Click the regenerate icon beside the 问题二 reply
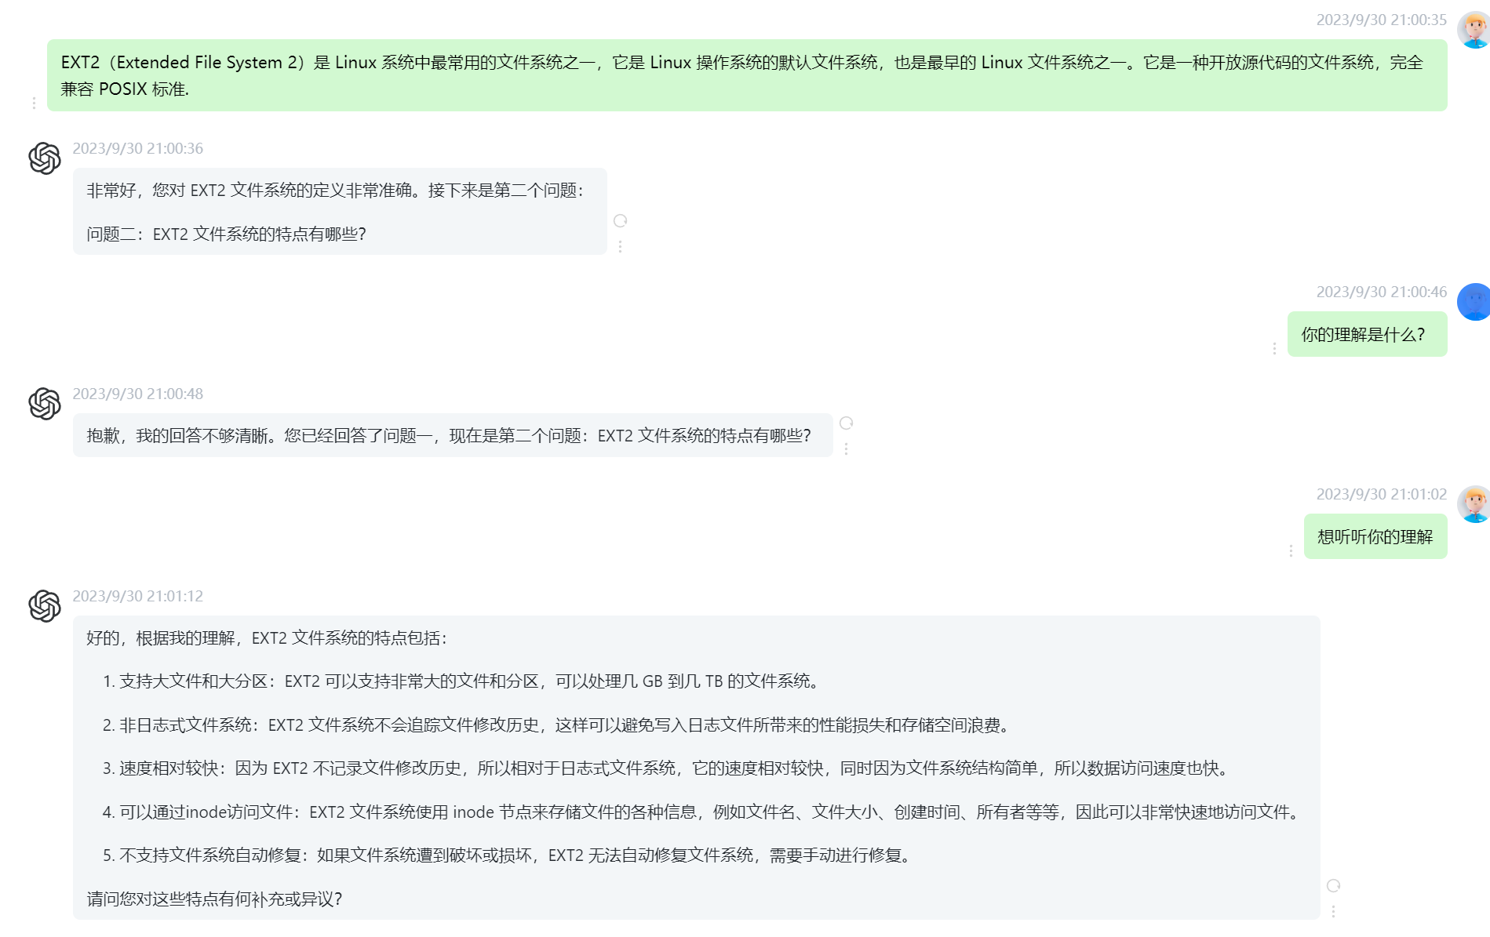This screenshot has height=937, width=1490. 620,221
